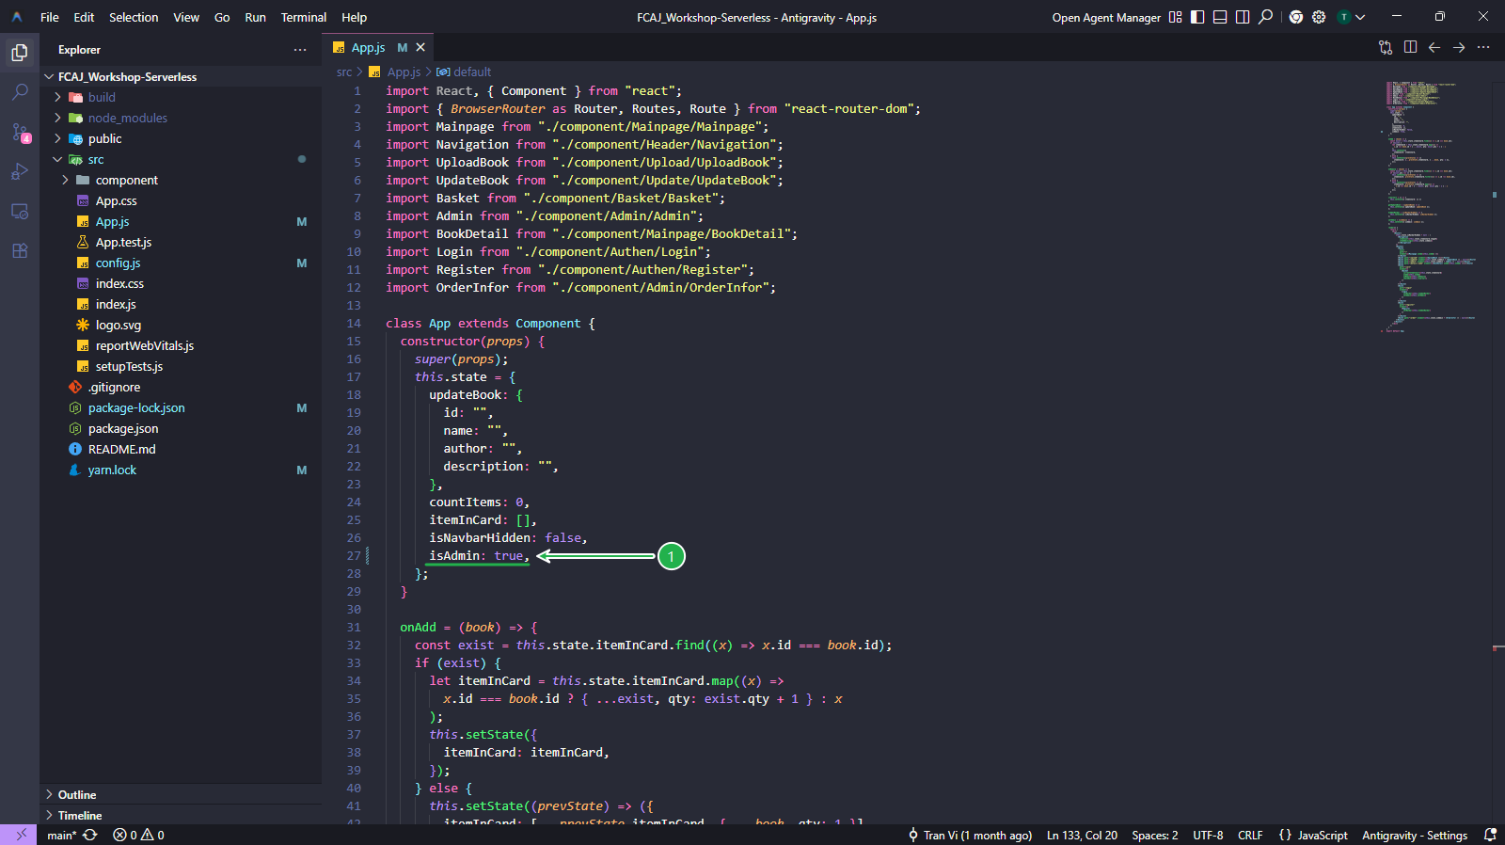Click src in the breadcrumb path
This screenshot has width=1505, height=845.
click(x=344, y=72)
